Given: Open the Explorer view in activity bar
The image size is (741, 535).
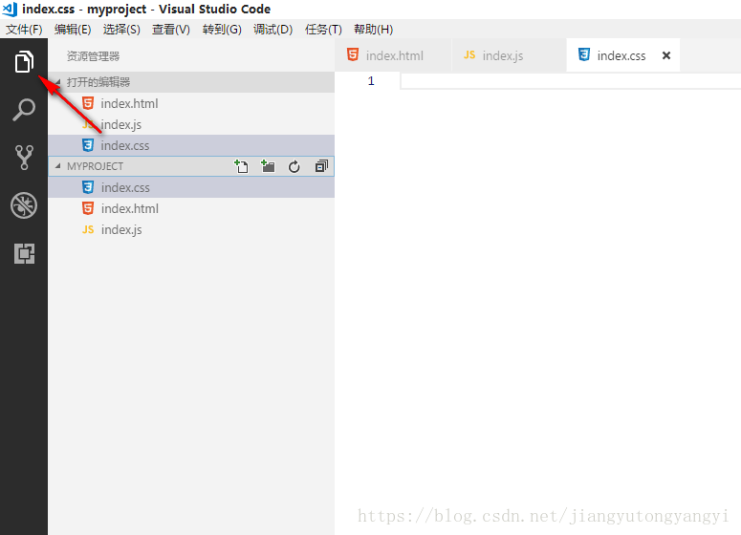Looking at the screenshot, I should pos(24,62).
